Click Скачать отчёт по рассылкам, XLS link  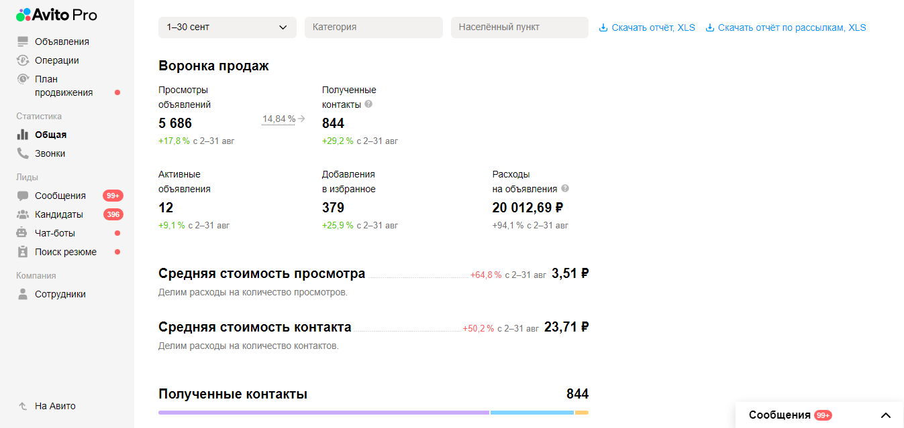coord(792,27)
